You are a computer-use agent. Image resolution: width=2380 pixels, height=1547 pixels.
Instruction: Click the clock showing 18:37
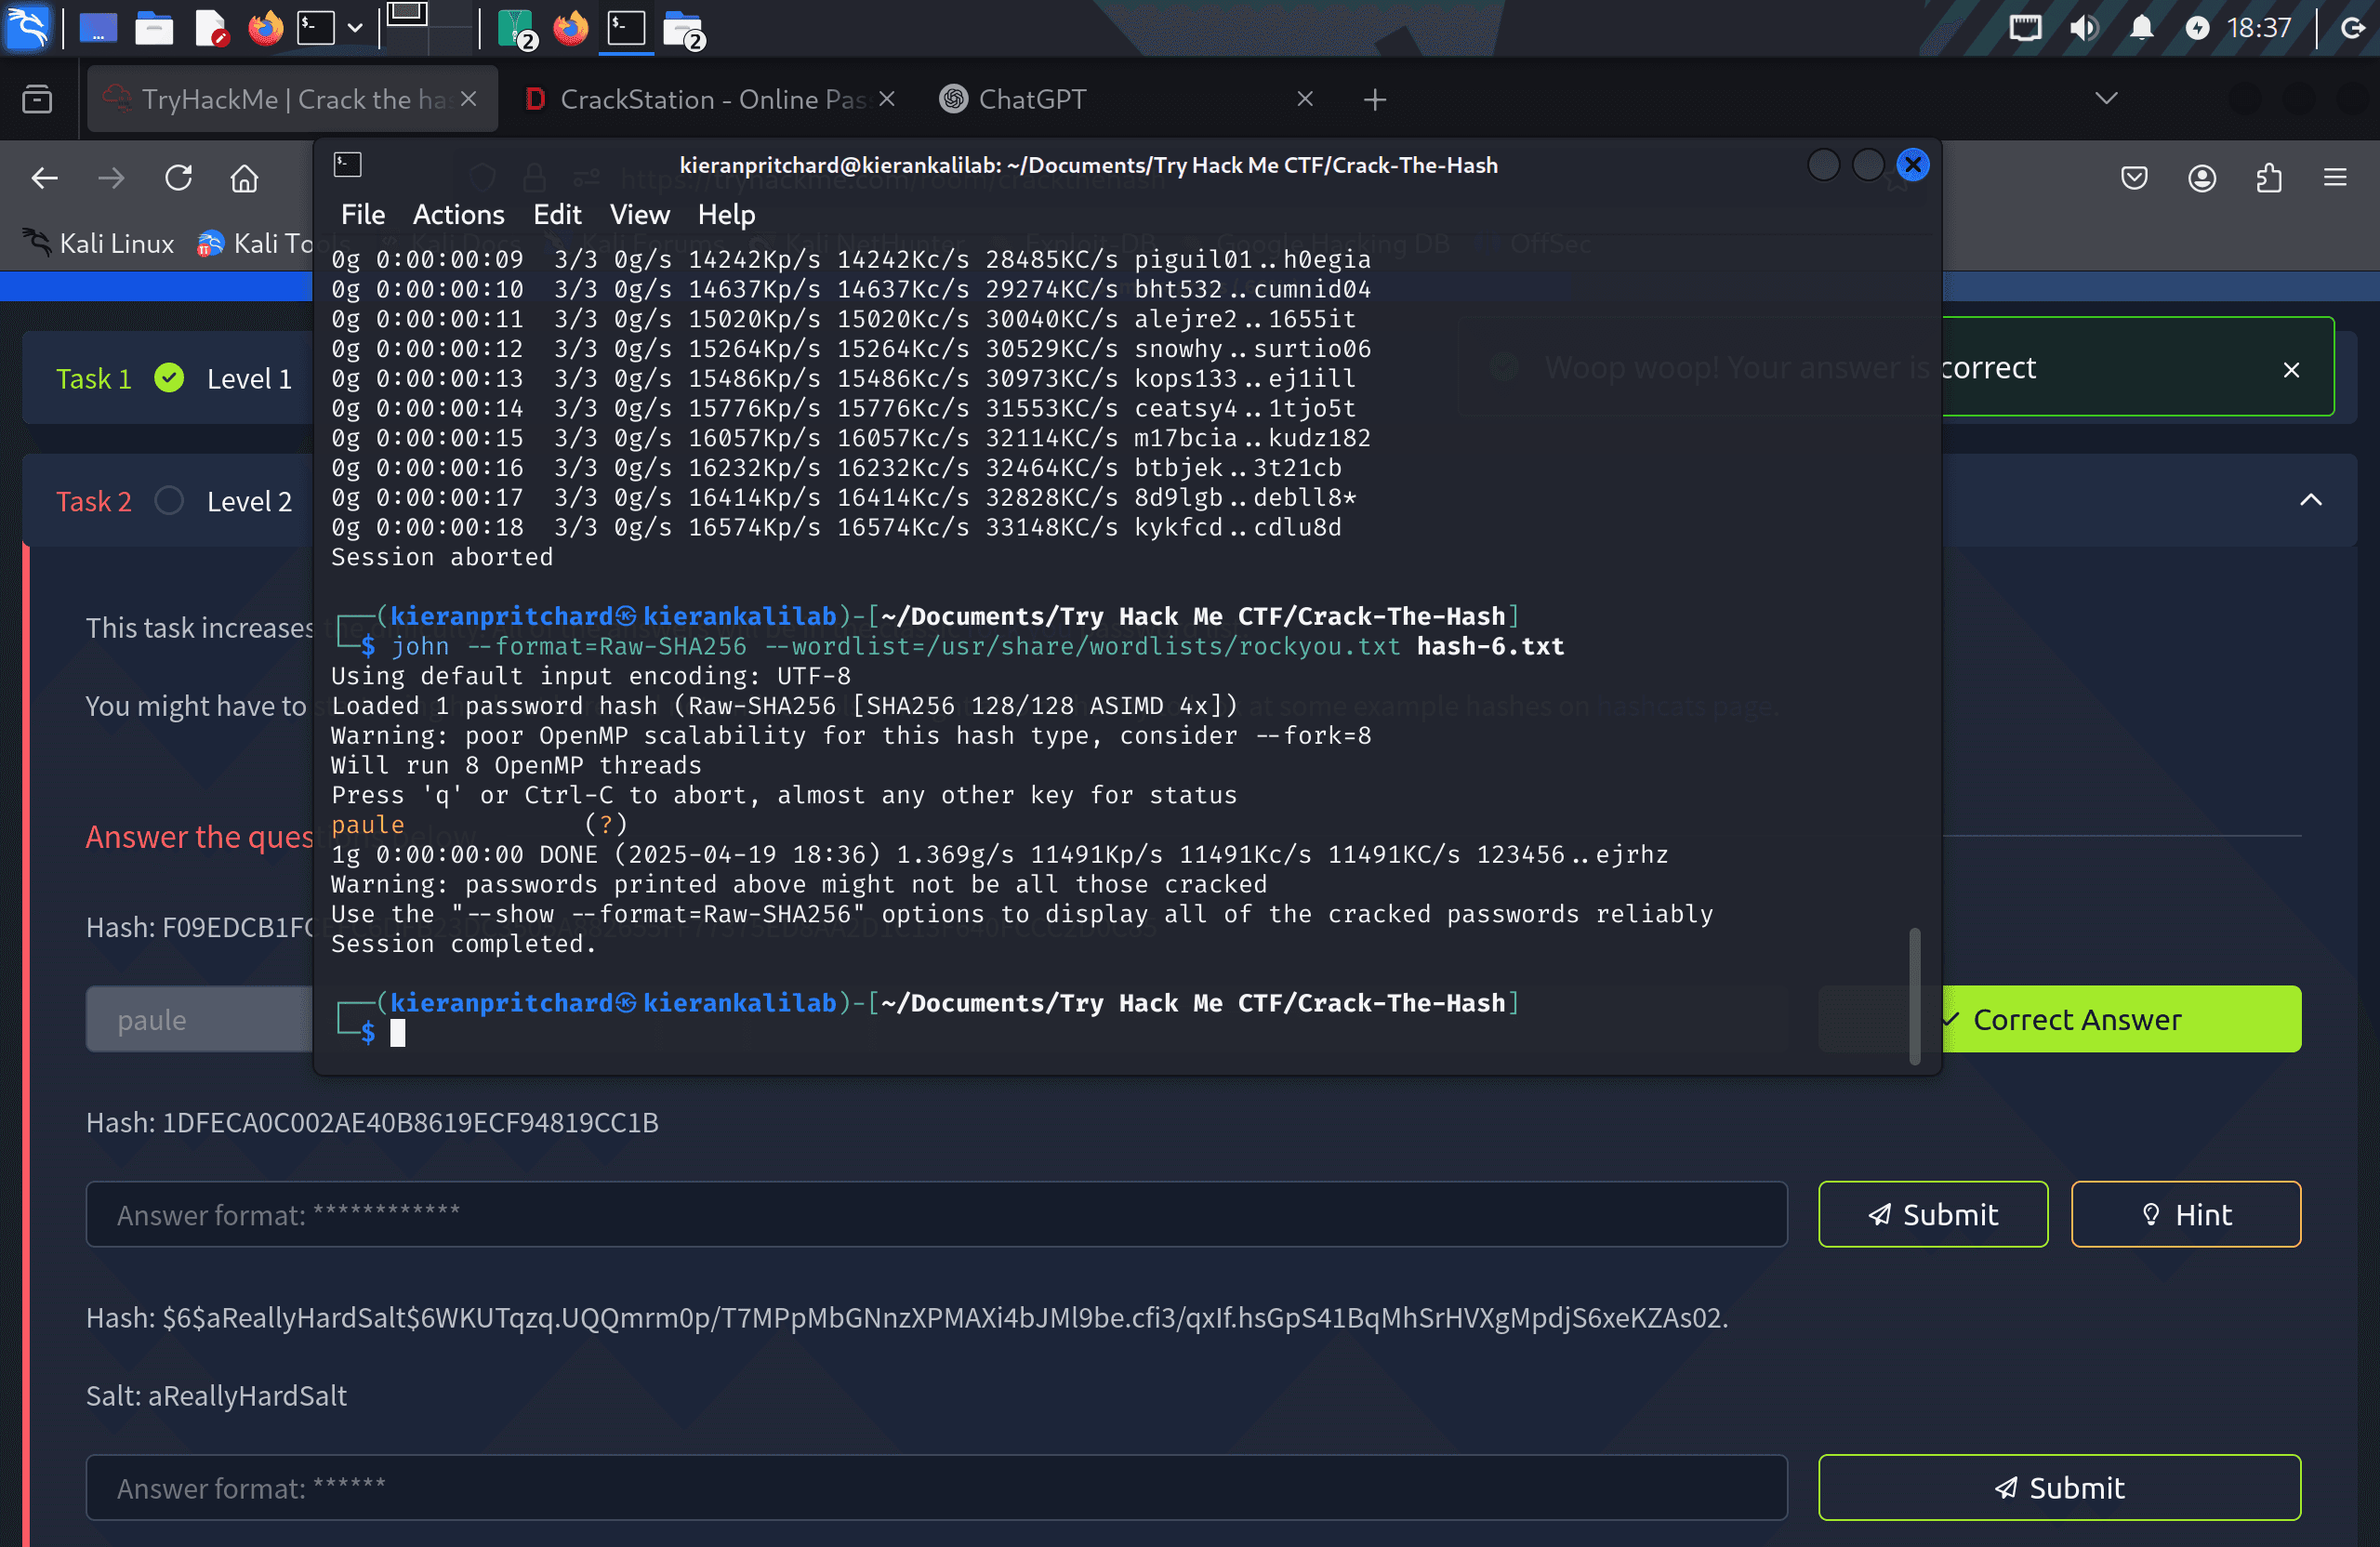[x=2258, y=28]
